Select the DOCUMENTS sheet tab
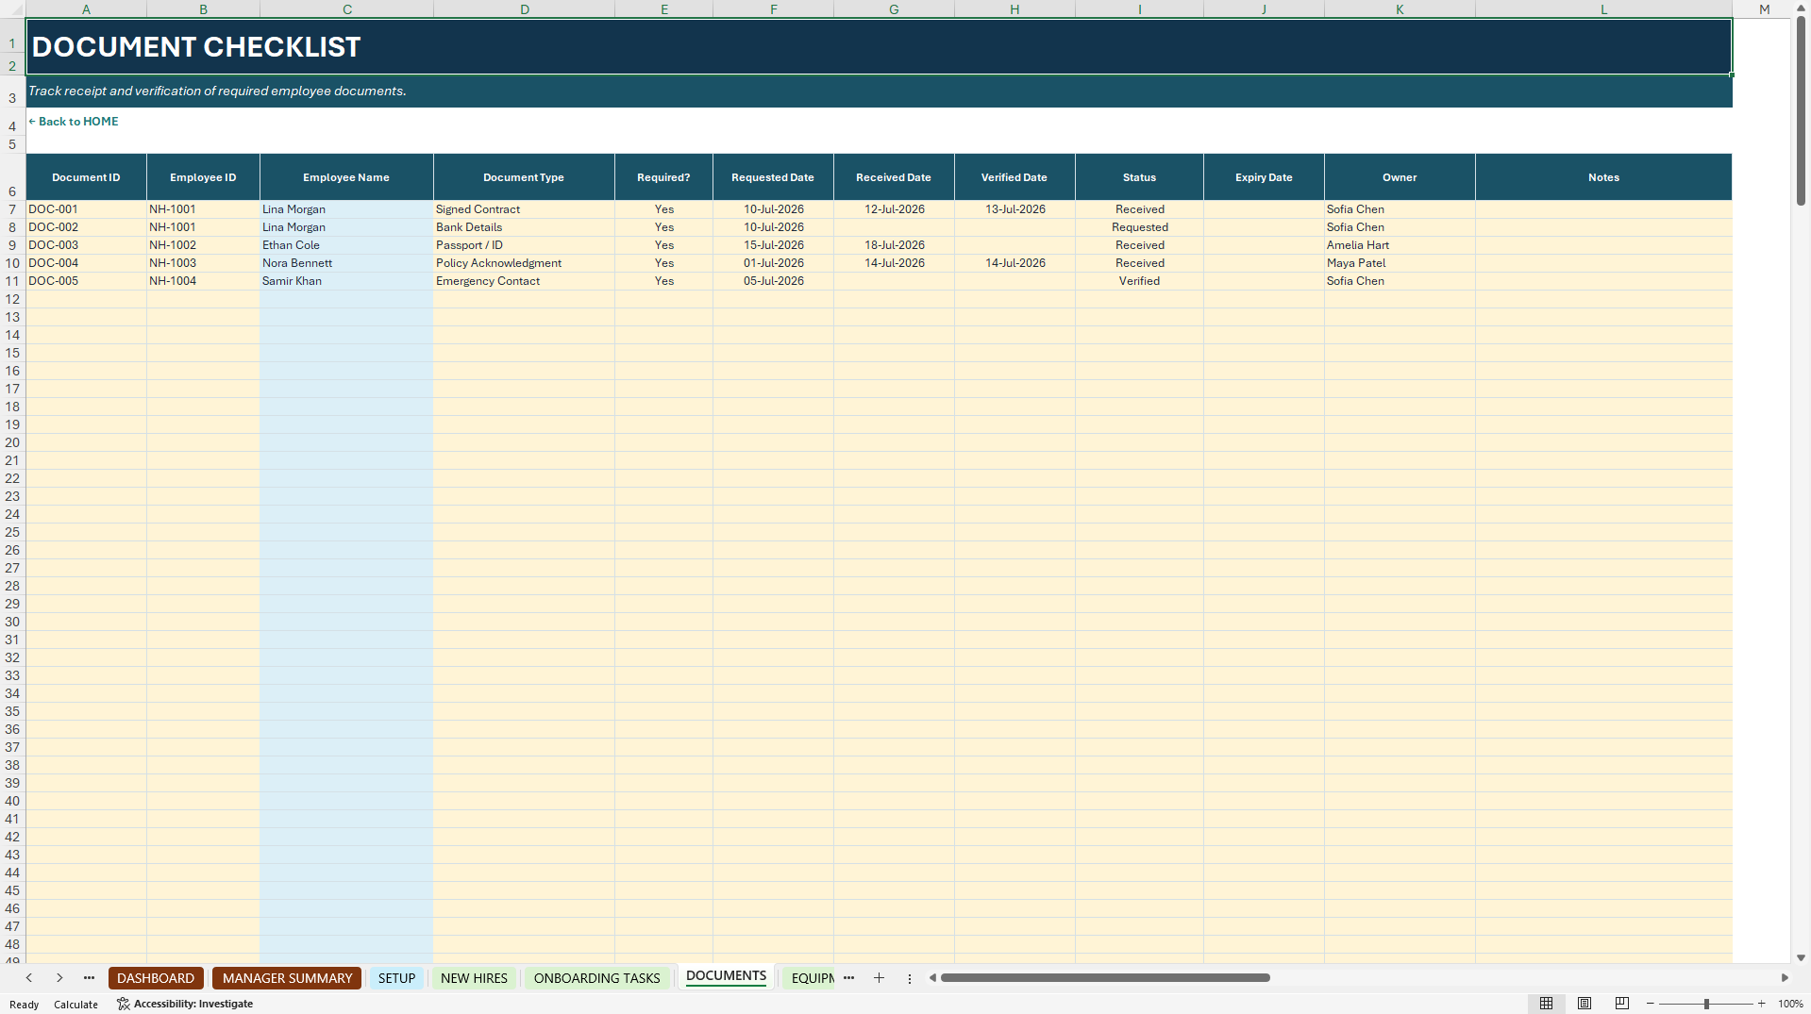This screenshot has height=1014, width=1811. coord(726,976)
